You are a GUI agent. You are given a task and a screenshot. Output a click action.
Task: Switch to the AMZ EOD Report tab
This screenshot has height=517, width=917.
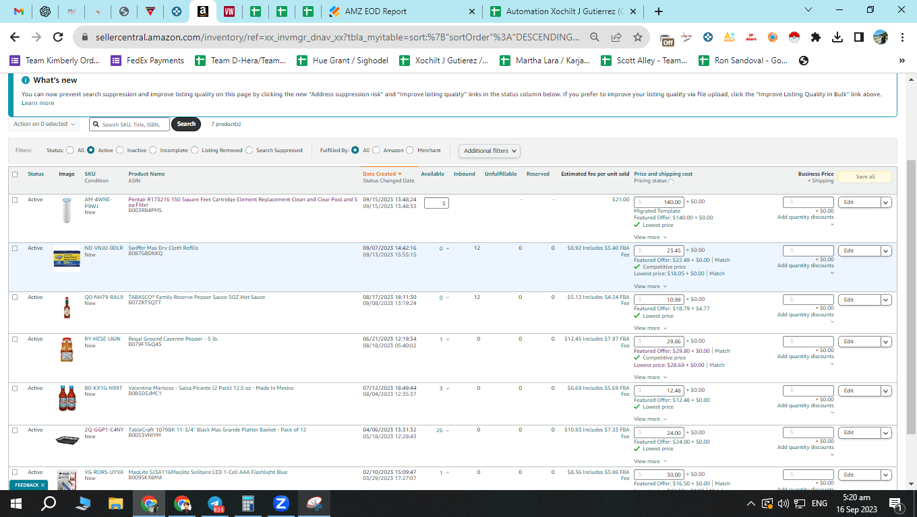tap(401, 11)
